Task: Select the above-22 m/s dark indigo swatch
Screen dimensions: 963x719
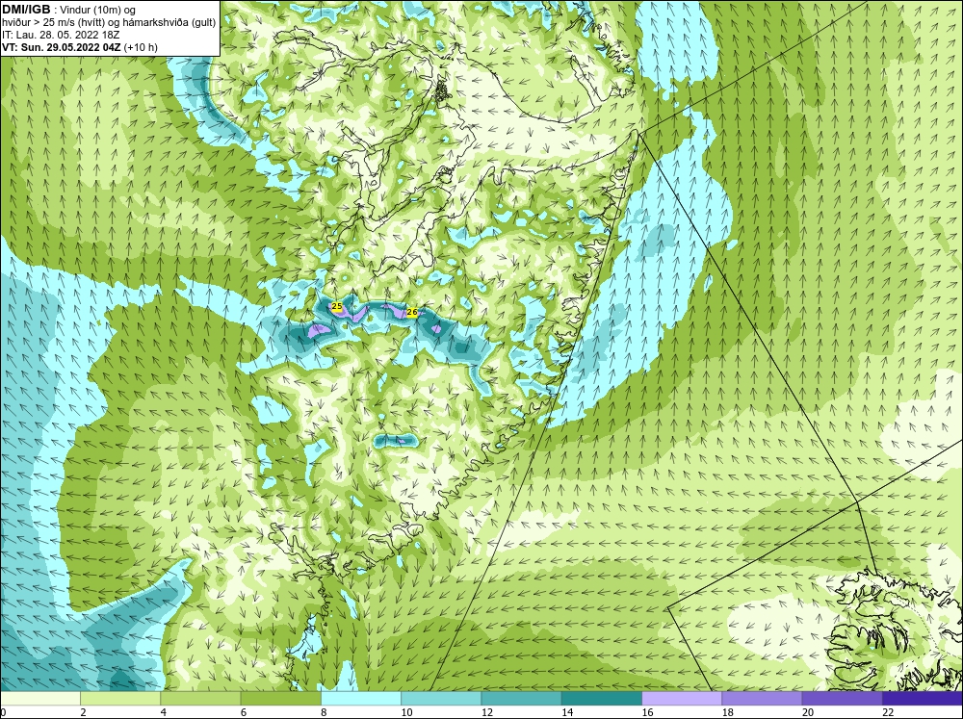Action: click(923, 698)
